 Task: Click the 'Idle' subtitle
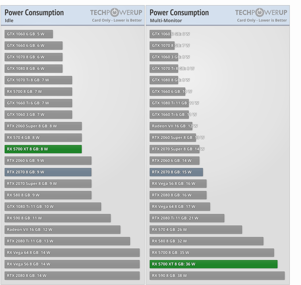pyautogui.click(x=9, y=21)
